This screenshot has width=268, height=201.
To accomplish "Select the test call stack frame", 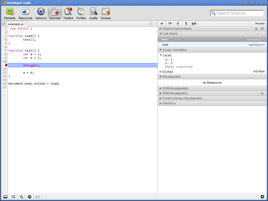I will pyautogui.click(x=212, y=40).
